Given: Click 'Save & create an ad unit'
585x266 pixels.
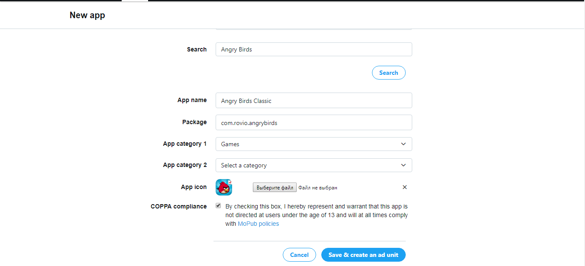Looking at the screenshot, I should (x=363, y=255).
